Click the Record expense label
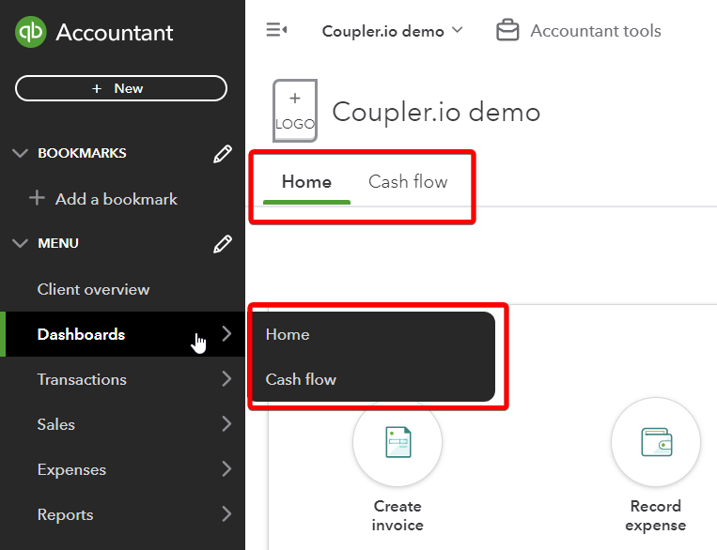This screenshot has height=550, width=717. click(656, 515)
